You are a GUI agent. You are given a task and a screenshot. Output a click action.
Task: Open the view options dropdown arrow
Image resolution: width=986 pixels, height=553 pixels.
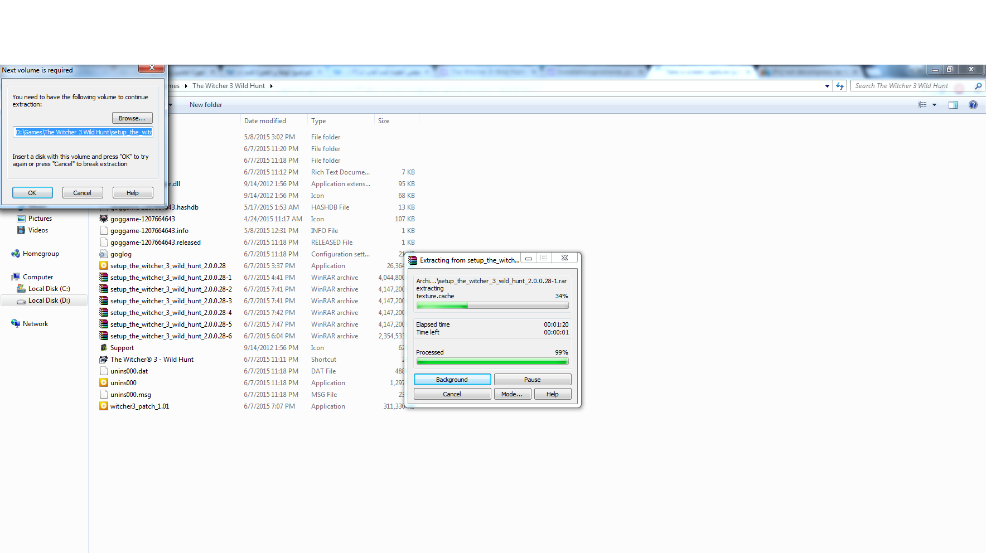point(935,105)
